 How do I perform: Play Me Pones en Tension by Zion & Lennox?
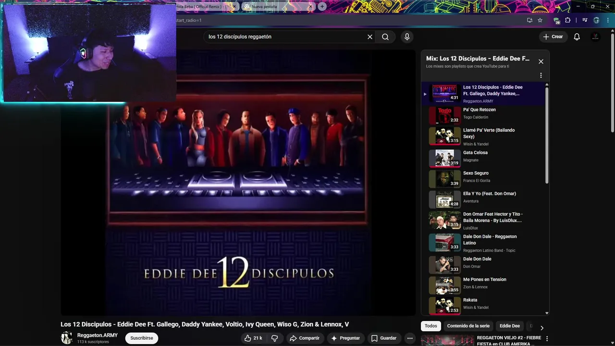point(483,285)
